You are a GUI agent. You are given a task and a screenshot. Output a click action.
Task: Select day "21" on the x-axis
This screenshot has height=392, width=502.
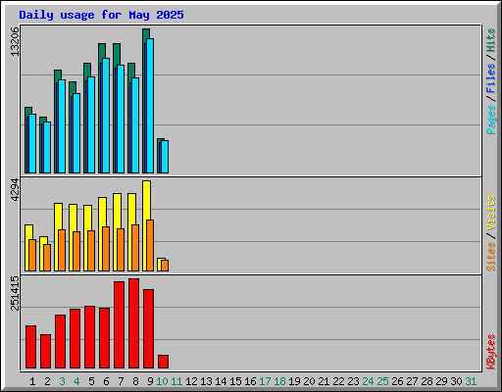pyautogui.click(x=324, y=381)
